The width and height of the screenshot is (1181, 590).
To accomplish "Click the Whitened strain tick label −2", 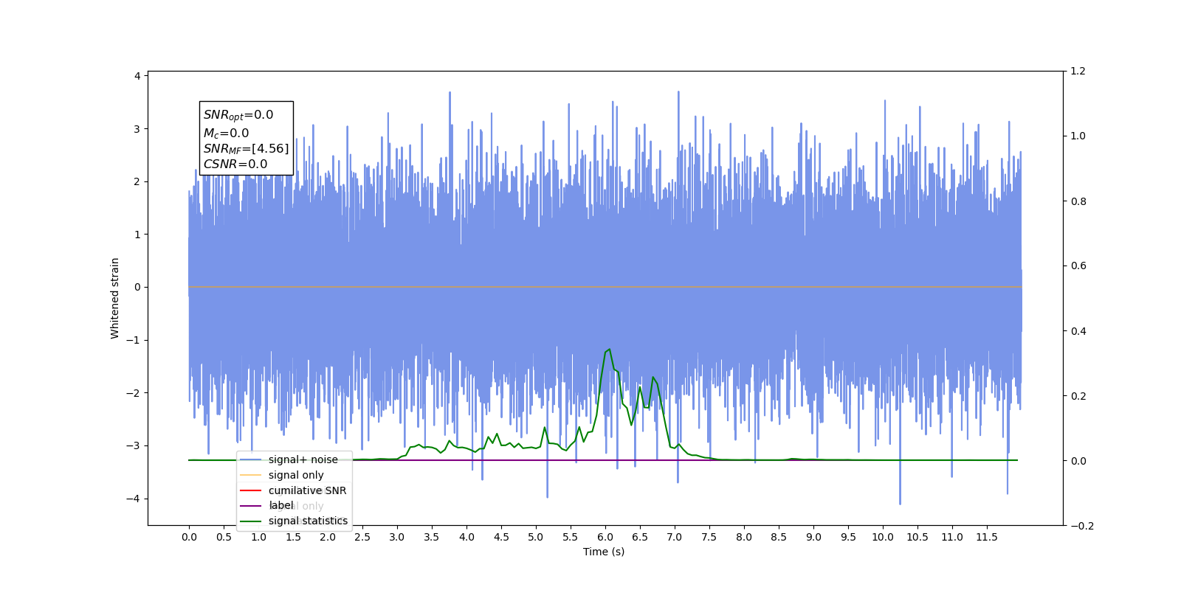I will tap(134, 393).
